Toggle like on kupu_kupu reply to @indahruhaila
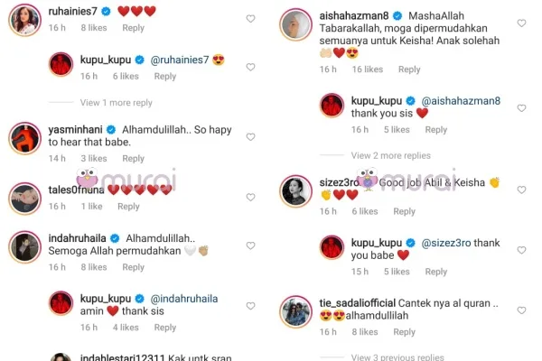 point(250,306)
